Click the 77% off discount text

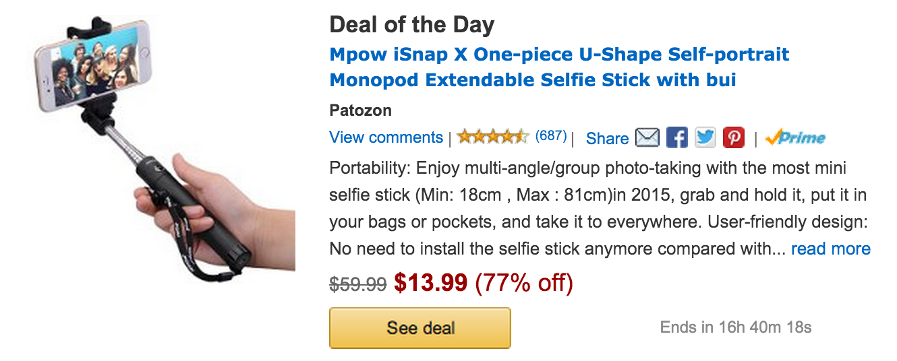tap(524, 284)
